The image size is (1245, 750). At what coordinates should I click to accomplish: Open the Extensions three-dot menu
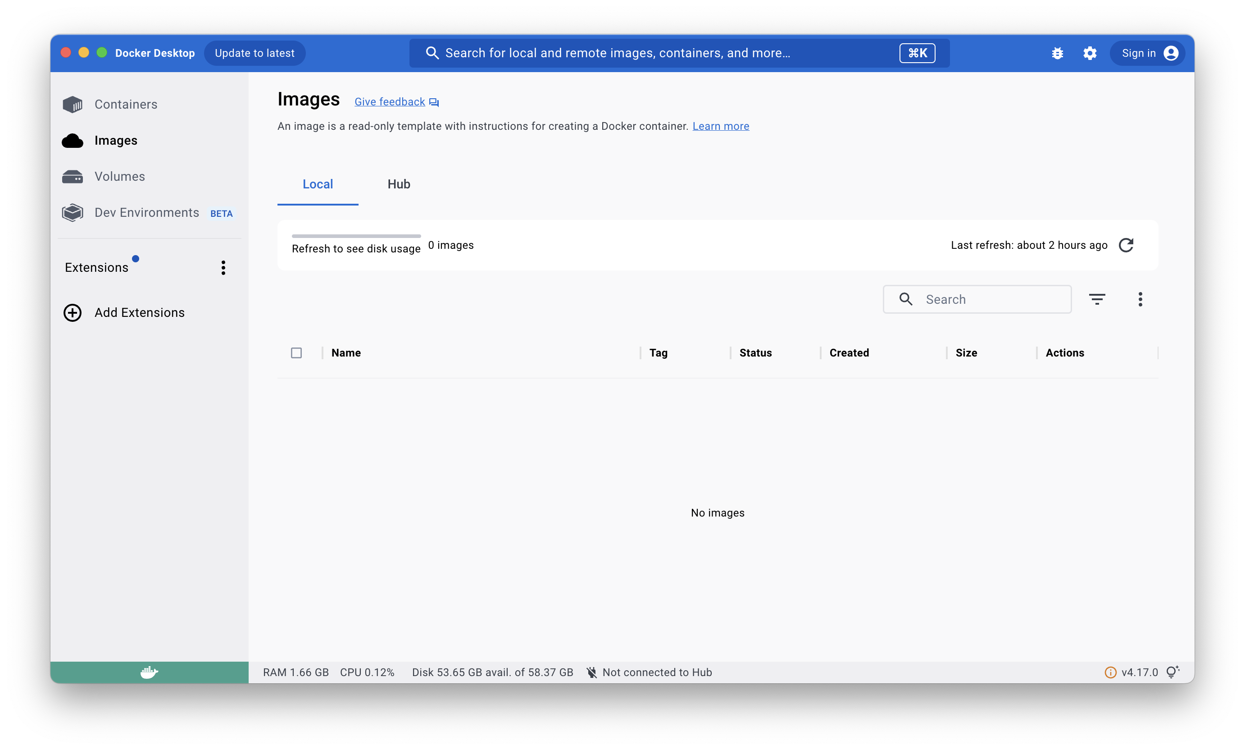[x=223, y=267]
